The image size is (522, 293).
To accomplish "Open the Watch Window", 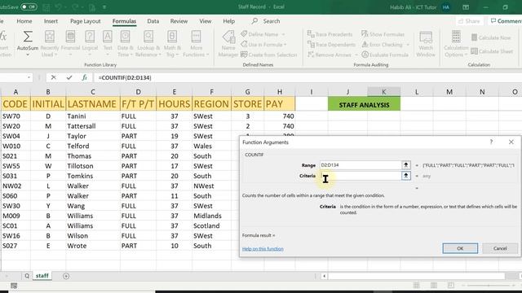I will point(426,44).
